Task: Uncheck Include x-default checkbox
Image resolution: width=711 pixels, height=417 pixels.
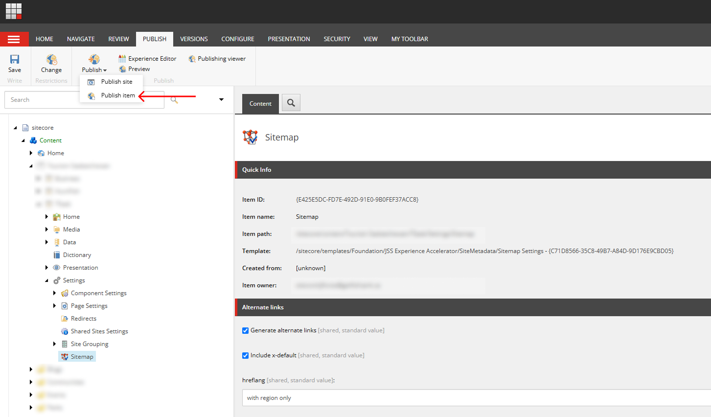Action: coord(246,355)
